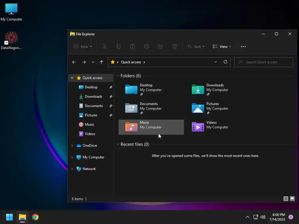Expand the My Computer tree node
This screenshot has height=224, width=299.
(72, 157)
